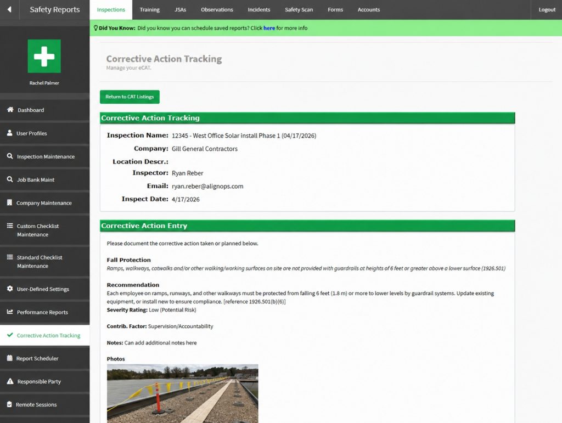
Task: Click the notes text 'Can add additional notes here'
Action: click(161, 343)
